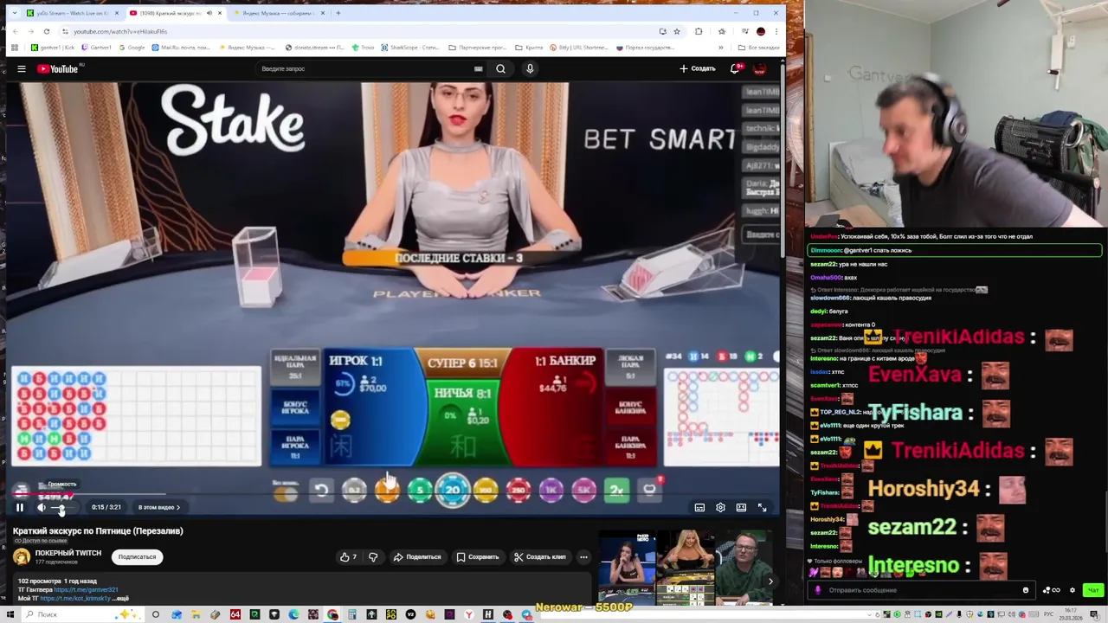The width and height of the screenshot is (1108, 623).
Task: Click the 'Создать' create button
Action: tap(698, 68)
